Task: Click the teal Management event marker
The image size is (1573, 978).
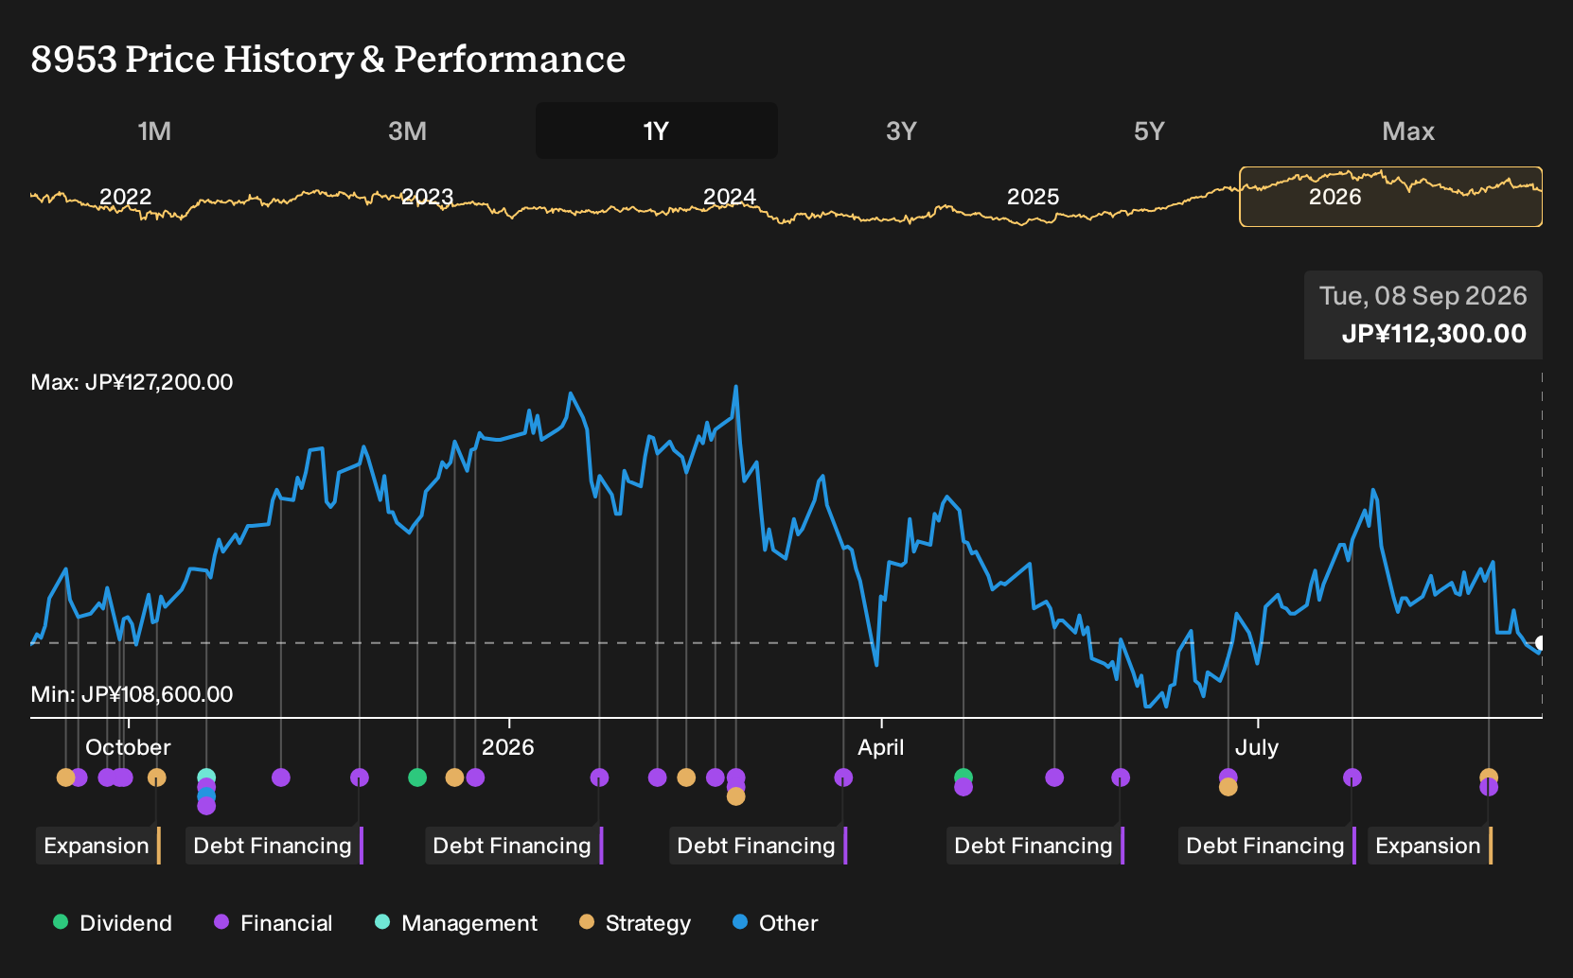Action: (206, 777)
